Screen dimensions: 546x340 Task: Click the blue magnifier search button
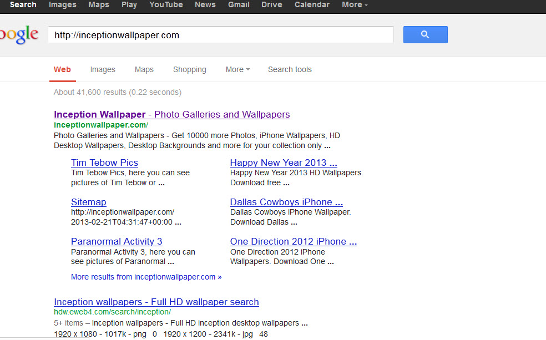[x=425, y=34]
